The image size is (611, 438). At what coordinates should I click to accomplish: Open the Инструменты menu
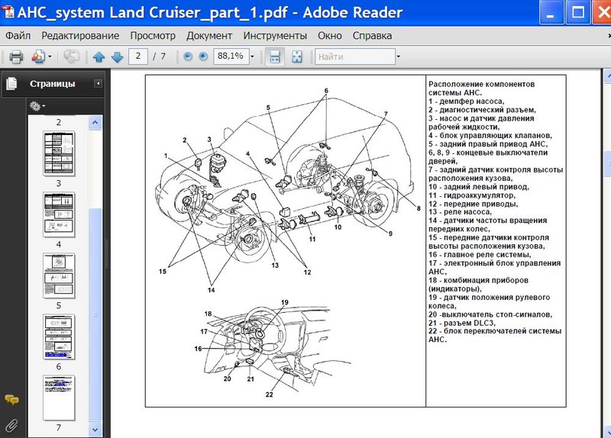(275, 36)
